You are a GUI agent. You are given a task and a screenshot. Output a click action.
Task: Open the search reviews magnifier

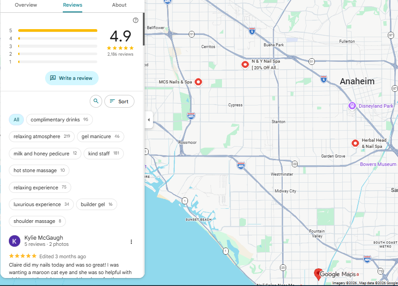(x=96, y=101)
